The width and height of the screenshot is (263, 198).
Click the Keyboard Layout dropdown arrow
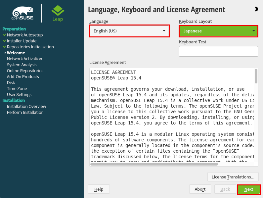254,31
